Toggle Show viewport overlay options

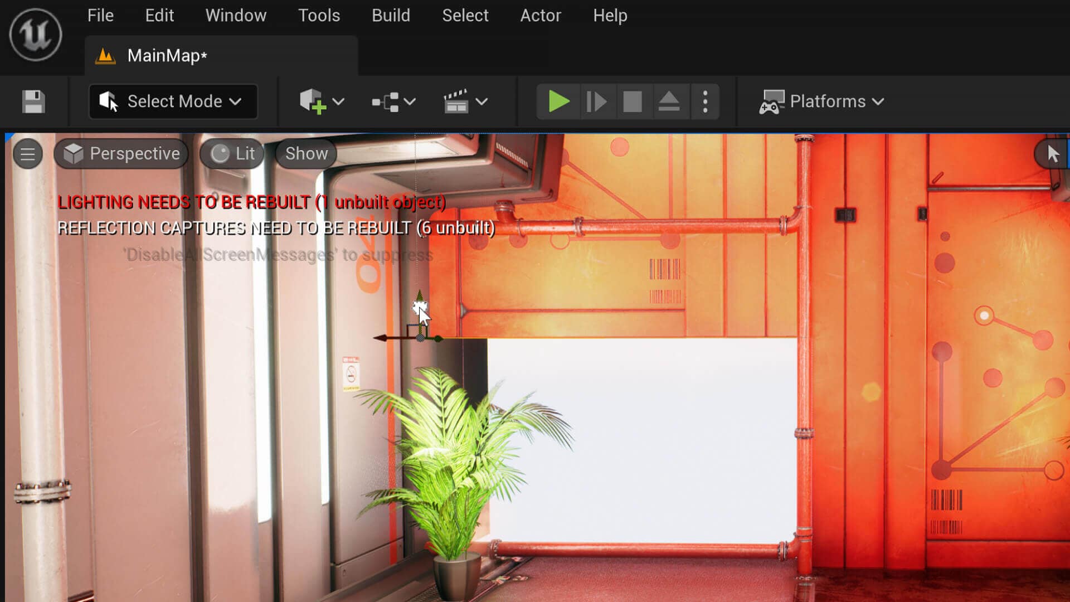click(307, 154)
